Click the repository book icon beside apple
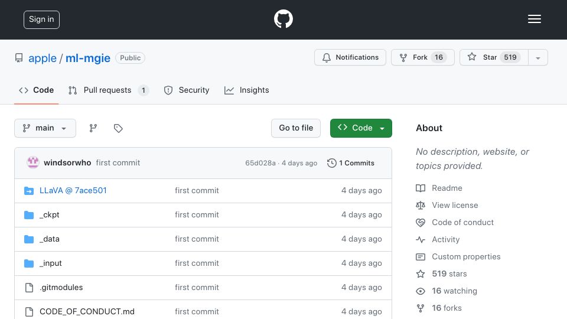 [19, 58]
